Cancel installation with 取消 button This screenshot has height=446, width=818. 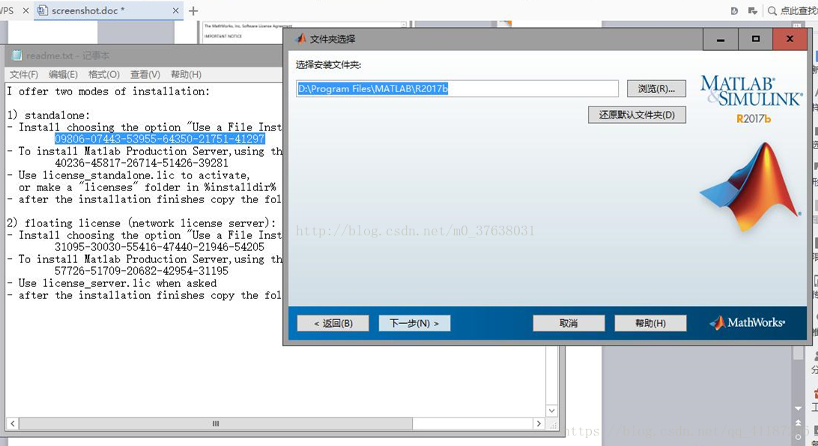pos(569,323)
